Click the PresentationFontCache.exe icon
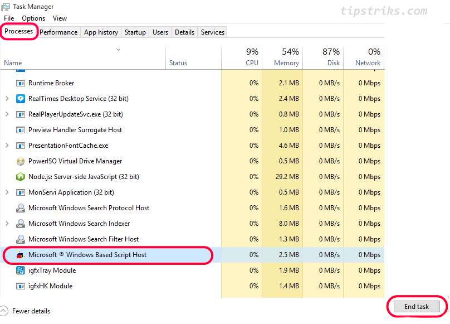The height and width of the screenshot is (324, 450). pyautogui.click(x=21, y=146)
